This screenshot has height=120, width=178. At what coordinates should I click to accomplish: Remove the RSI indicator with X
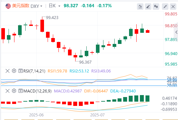pos(8,71)
